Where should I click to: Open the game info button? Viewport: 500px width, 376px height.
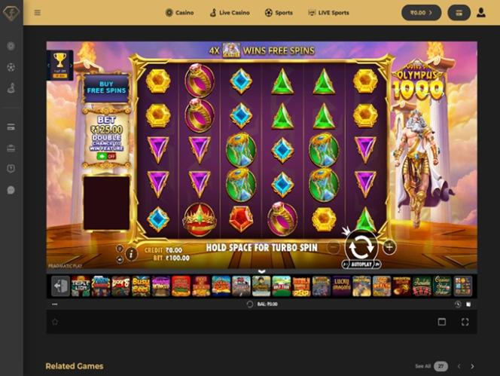coord(131,254)
